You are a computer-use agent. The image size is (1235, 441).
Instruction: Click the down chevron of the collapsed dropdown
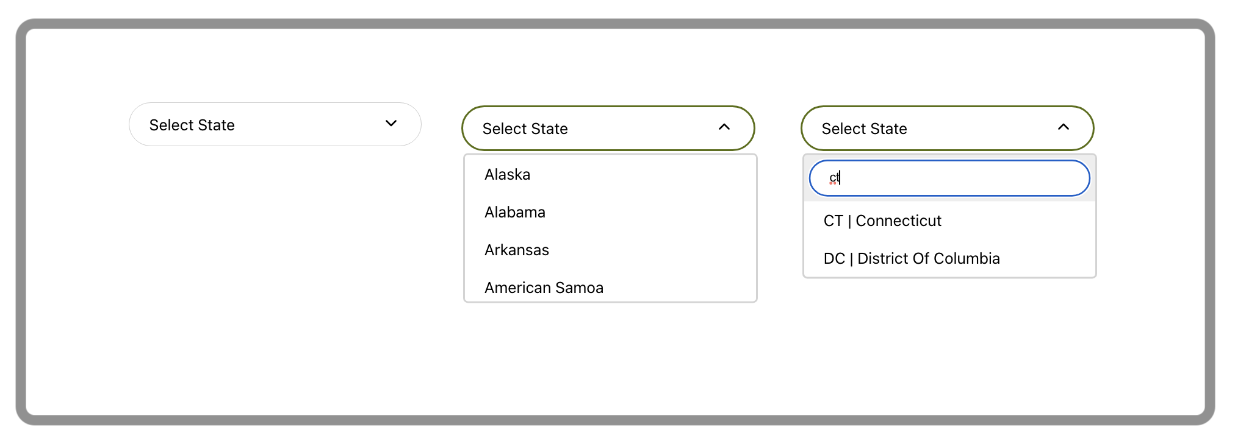[x=391, y=124]
